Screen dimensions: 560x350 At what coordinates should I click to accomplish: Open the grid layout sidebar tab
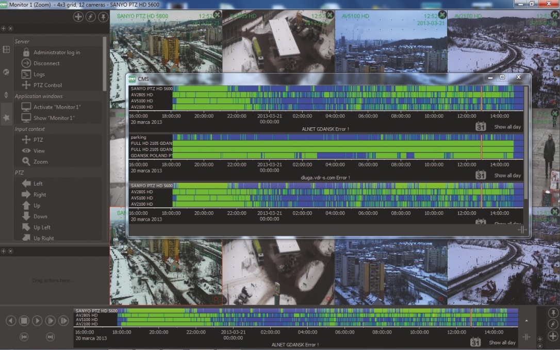(6, 49)
